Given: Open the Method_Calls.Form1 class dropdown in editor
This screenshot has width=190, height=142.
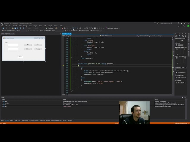Looking at the screenshot, I should click(x=118, y=36).
